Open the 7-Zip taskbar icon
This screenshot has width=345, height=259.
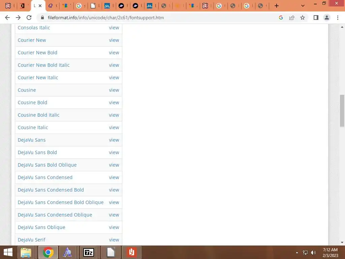point(89,252)
